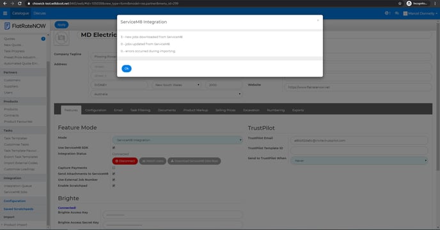Toggle the Enable Scratchpad checkbox

point(114,185)
